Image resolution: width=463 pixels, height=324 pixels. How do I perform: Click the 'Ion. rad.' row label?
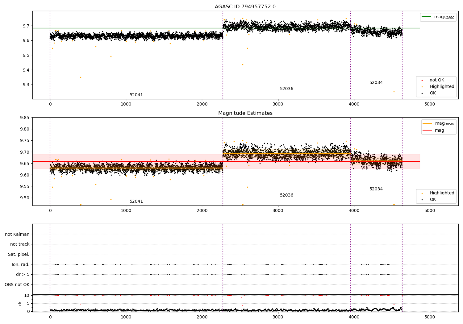(x=21, y=264)
